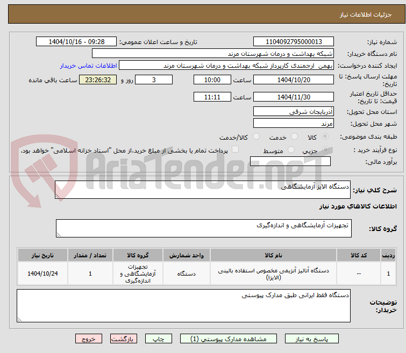Click the توضیحات خریدار text area
Viewport: 406px width, 353px height.
click(x=183, y=306)
